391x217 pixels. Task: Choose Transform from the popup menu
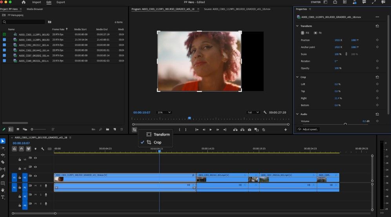(x=158, y=135)
